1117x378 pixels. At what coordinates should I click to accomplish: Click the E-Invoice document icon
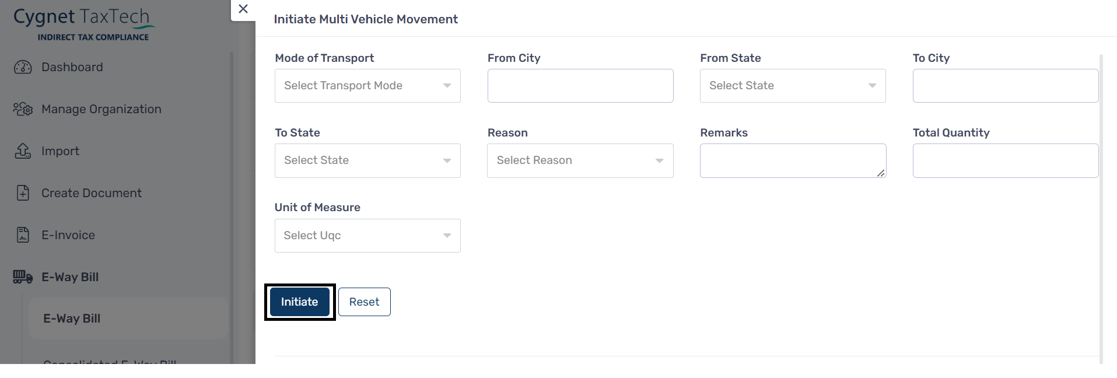click(x=23, y=235)
